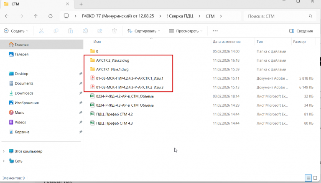
Task: Open Главная in navigation pane
Action: (x=41, y=45)
